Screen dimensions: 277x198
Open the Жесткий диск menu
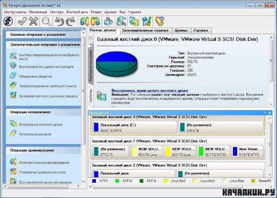(77, 12)
